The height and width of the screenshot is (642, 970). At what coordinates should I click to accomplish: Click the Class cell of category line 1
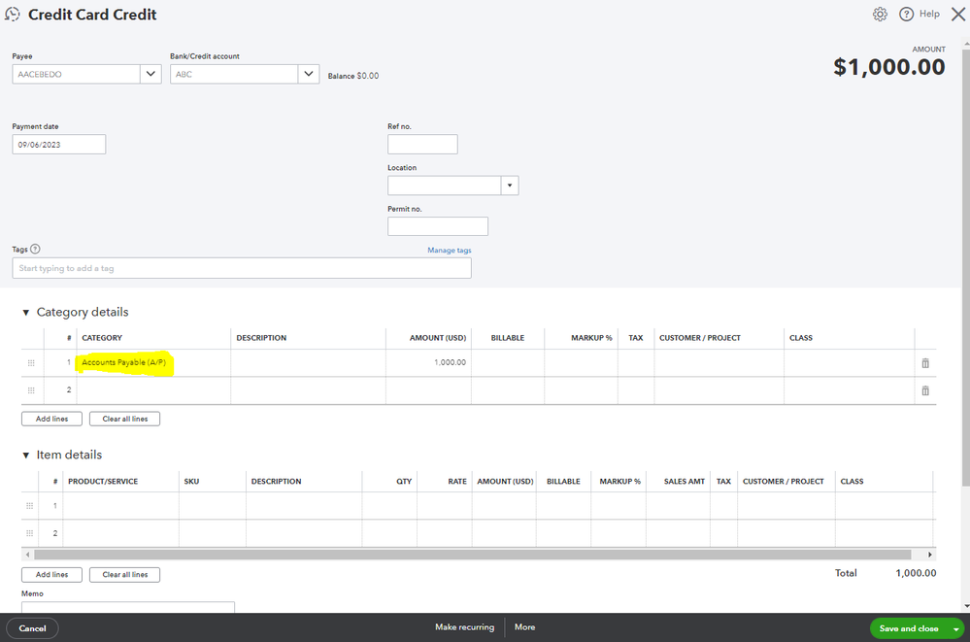coord(849,363)
